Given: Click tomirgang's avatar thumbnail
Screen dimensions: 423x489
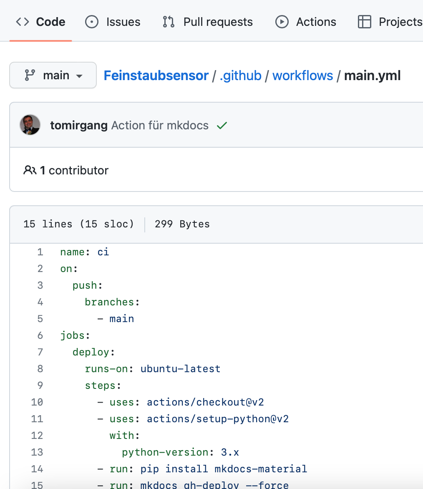Looking at the screenshot, I should tap(30, 125).
